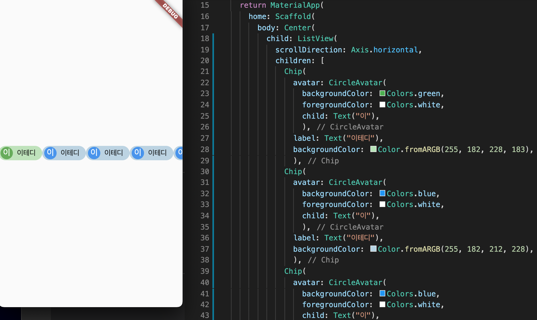This screenshot has width=537, height=320.
Task: Click the ListView class name on line 18
Action: point(315,39)
